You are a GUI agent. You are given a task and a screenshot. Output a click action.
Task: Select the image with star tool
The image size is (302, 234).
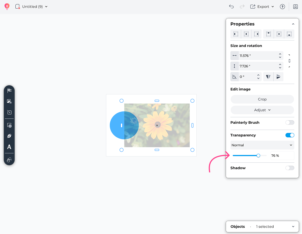(9, 101)
